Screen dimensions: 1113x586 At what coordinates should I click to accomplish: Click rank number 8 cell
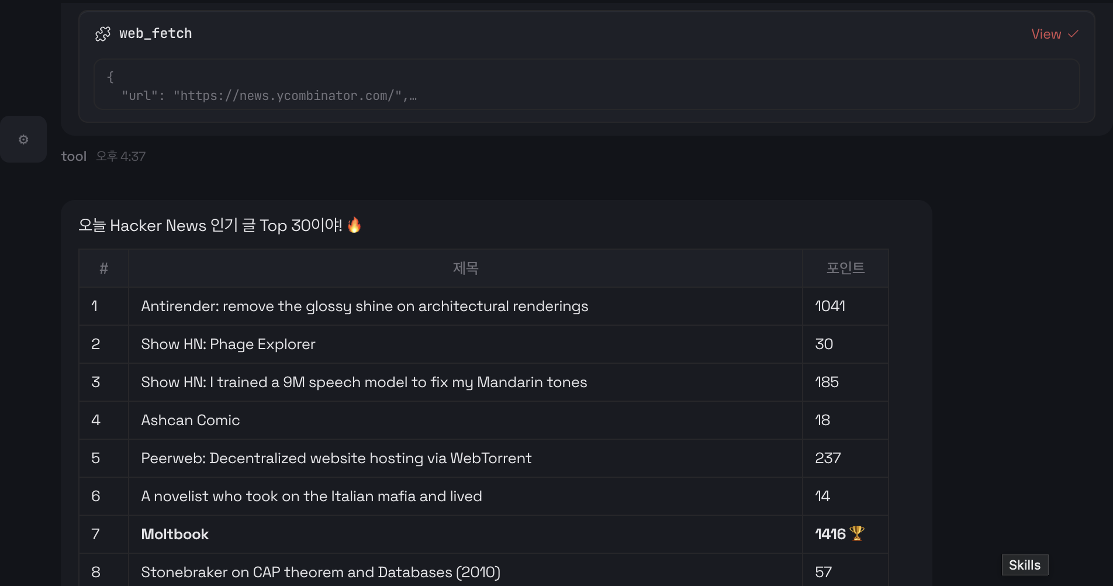point(104,570)
